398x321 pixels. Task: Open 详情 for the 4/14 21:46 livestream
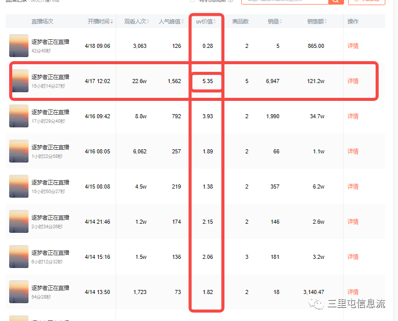[x=353, y=222]
